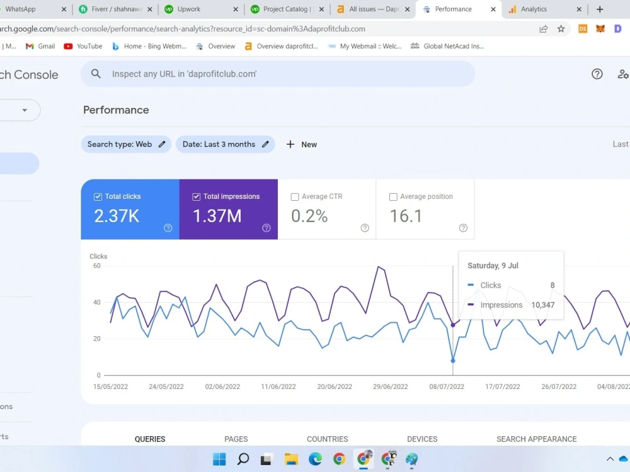Open File Explorer from the taskbar
This screenshot has height=472, width=630.
pos(291,459)
